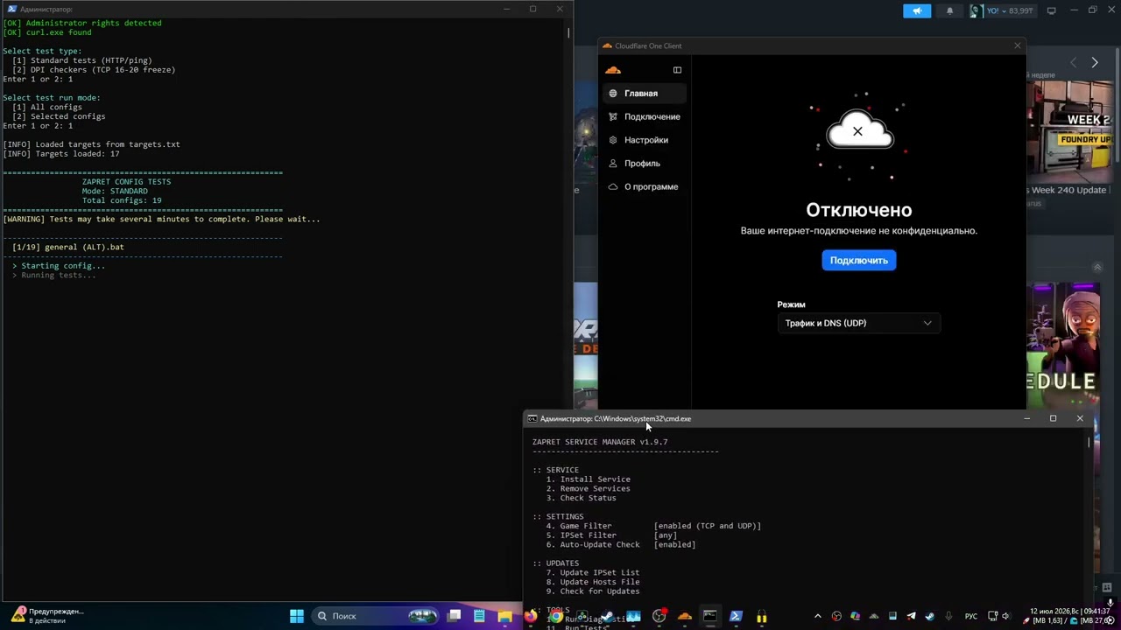Click the '9. Check for Updates' line
Image resolution: width=1121 pixels, height=630 pixels.
593,591
